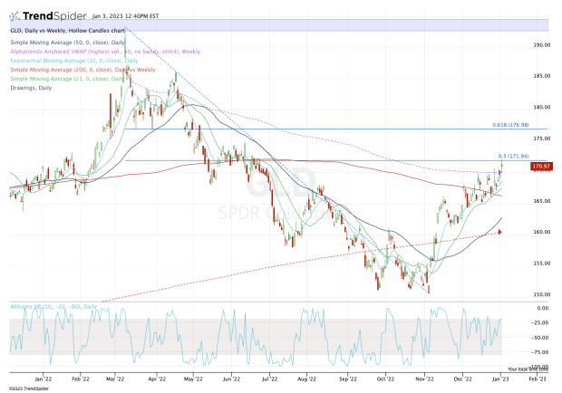Click the purple arrow marker on VWAP line

[498, 171]
